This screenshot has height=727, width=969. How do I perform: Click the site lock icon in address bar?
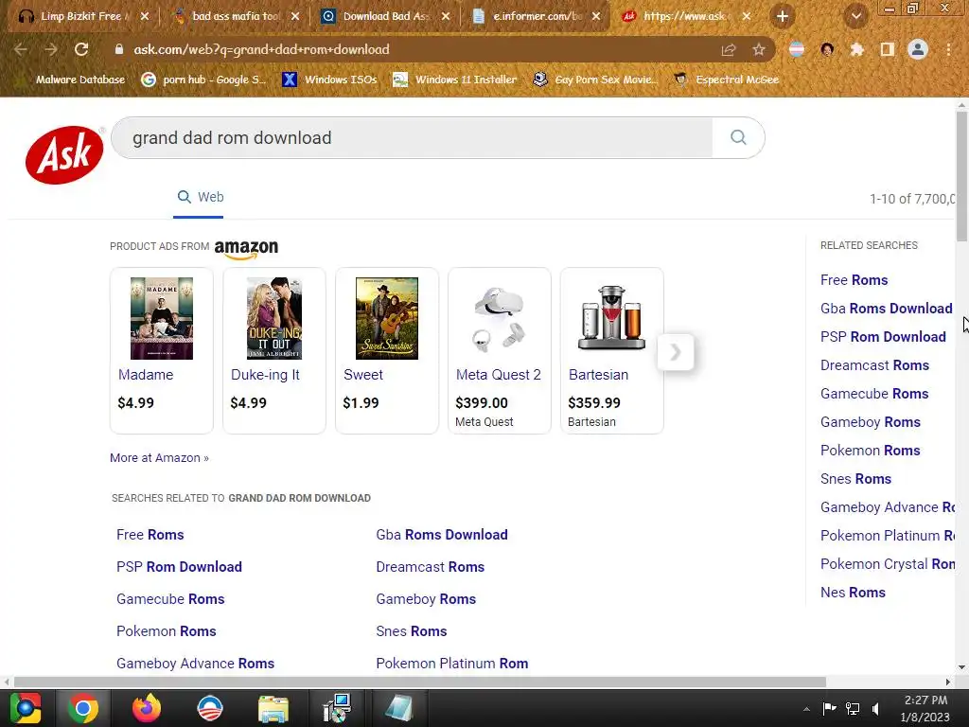tap(118, 49)
